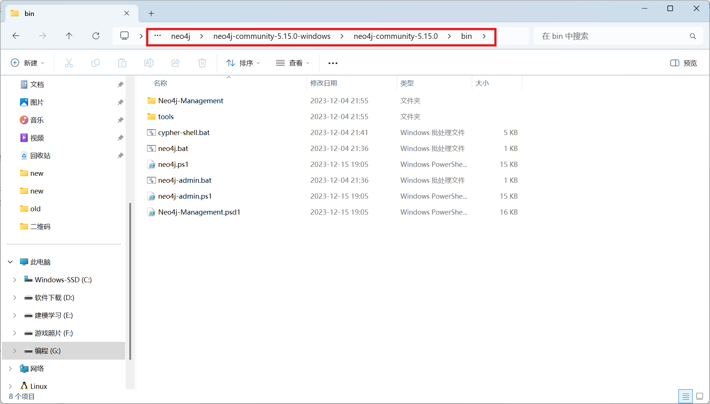Unpin 回收站 from quick access
This screenshot has height=404, width=710.
120,156
